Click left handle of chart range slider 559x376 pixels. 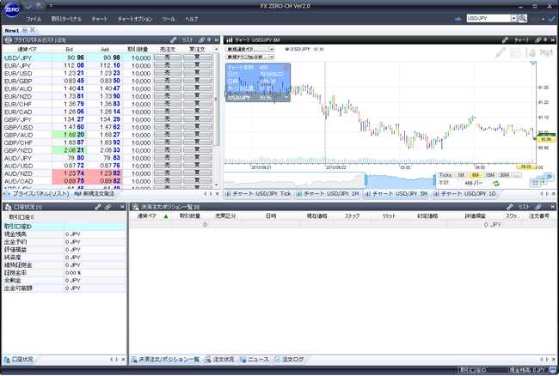pyautogui.click(x=365, y=181)
